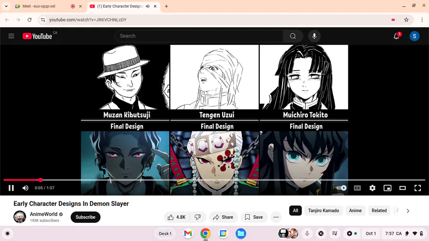Viewport: 429px width, 241px height.
Task: Open the shelf dictation microphone
Action: tap(307, 233)
